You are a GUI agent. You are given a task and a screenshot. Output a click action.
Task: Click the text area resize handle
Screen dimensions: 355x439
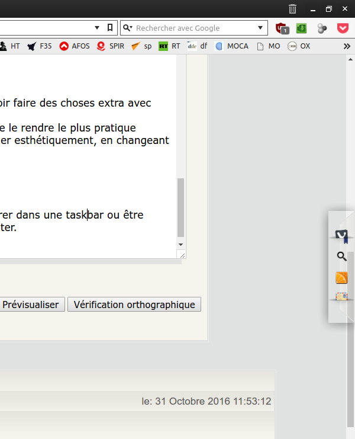click(182, 255)
